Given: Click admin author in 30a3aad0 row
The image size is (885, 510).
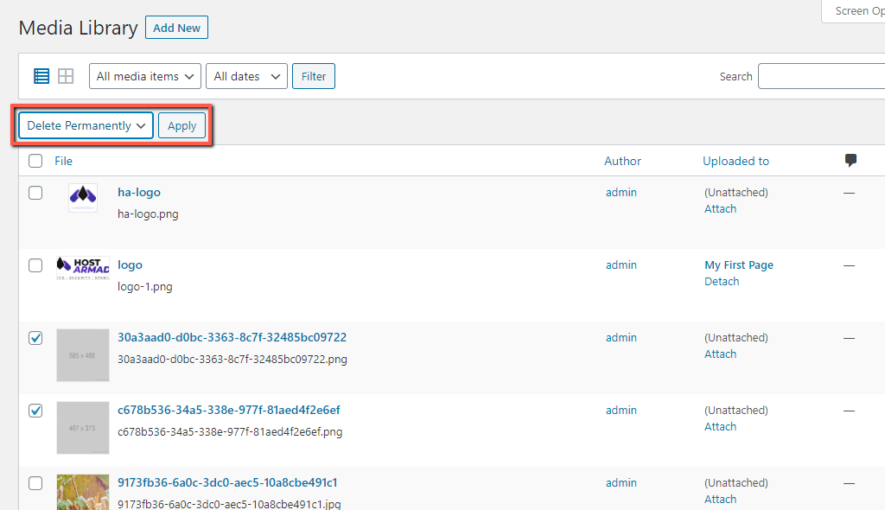Looking at the screenshot, I should 621,338.
